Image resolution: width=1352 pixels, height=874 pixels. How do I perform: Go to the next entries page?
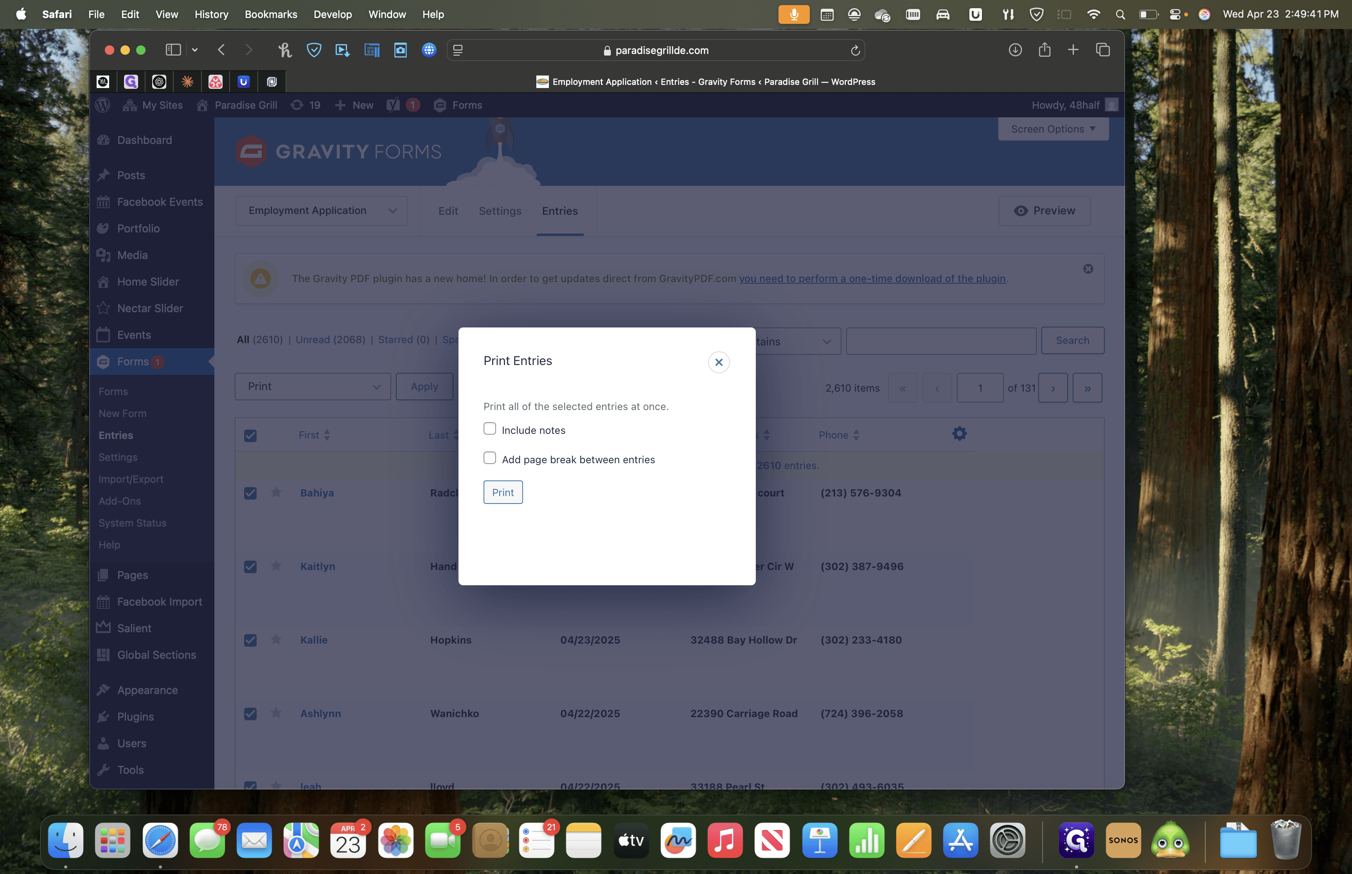(x=1052, y=388)
